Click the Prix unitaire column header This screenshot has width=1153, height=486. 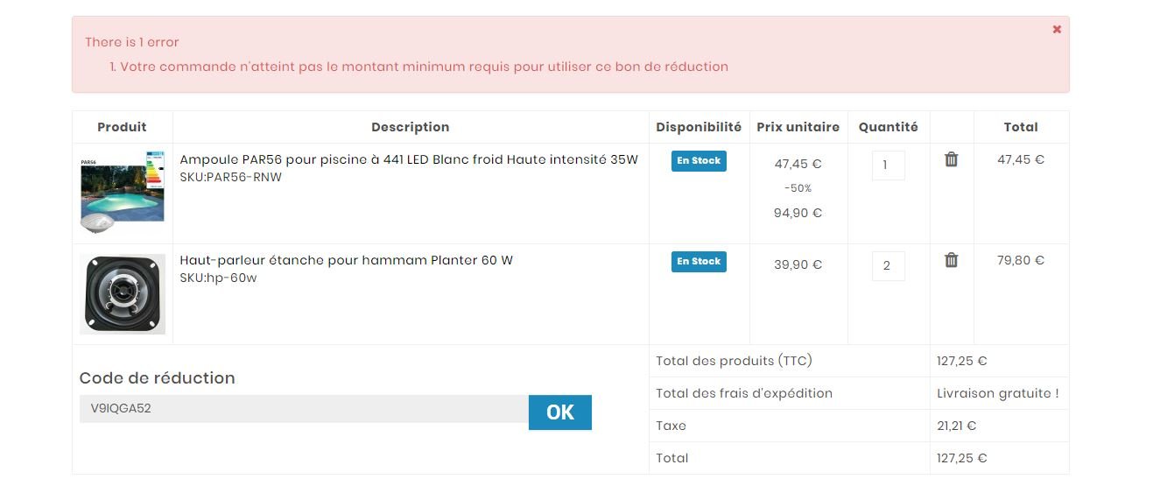(798, 127)
